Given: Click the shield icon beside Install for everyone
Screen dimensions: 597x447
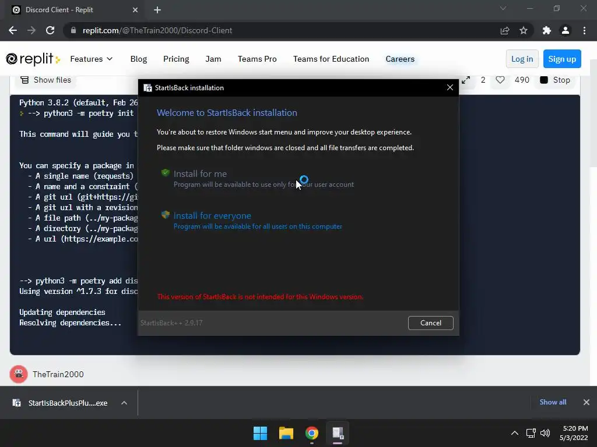Looking at the screenshot, I should point(165,215).
